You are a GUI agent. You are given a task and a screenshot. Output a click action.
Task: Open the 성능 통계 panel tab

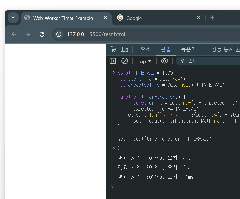point(222,49)
